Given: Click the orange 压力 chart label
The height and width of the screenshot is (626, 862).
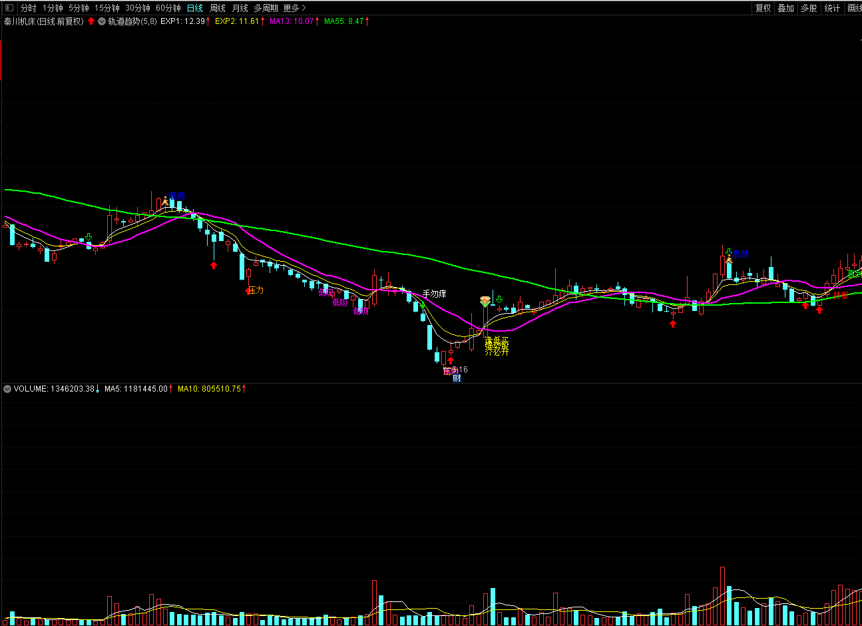Looking at the screenshot, I should 256,290.
